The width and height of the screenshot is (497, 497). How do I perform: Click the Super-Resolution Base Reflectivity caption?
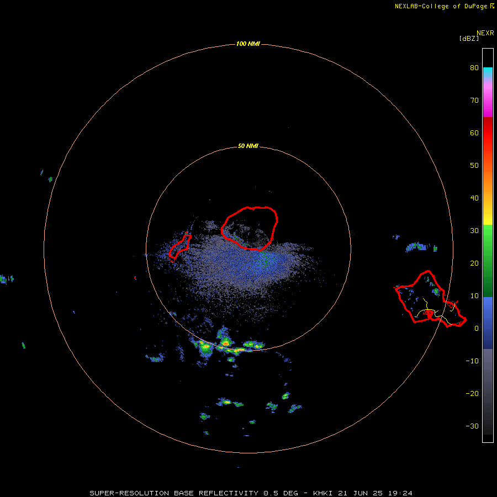click(251, 493)
